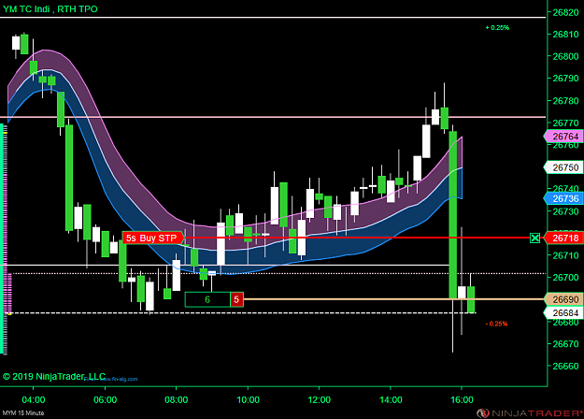
Task: Click the 26800 price axis label
Action: click(x=565, y=56)
